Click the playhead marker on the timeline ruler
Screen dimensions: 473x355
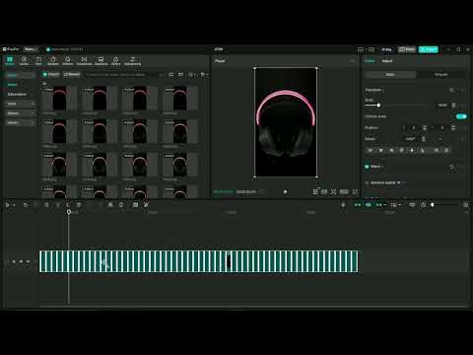tap(69, 212)
